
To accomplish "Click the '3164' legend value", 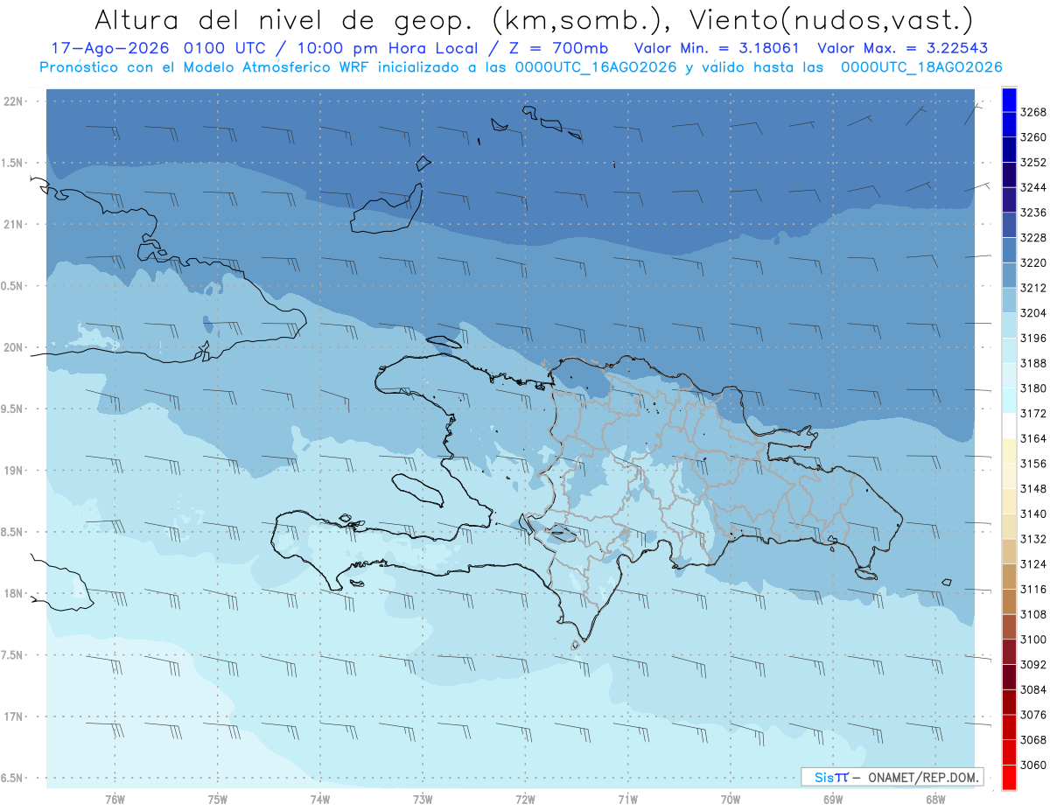I will [x=1033, y=439].
